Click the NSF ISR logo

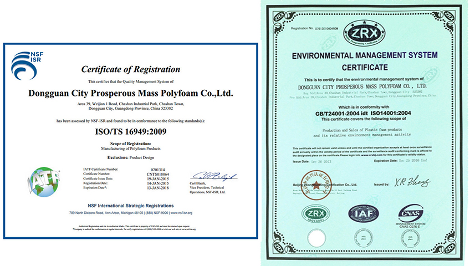click(x=27, y=65)
